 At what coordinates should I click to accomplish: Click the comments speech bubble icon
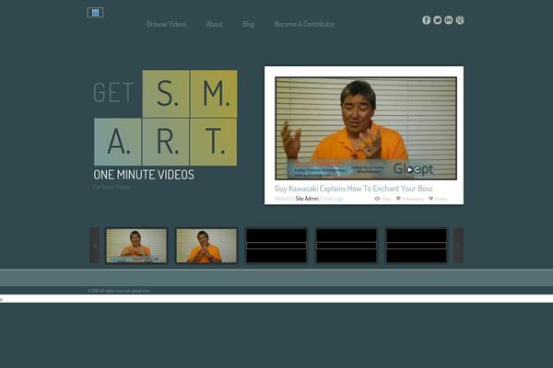pos(398,199)
